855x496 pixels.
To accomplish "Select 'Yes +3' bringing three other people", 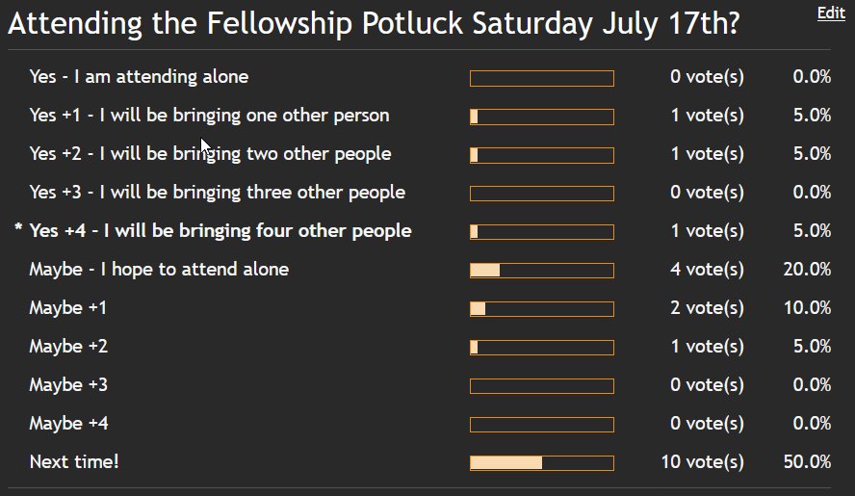I will [x=218, y=193].
